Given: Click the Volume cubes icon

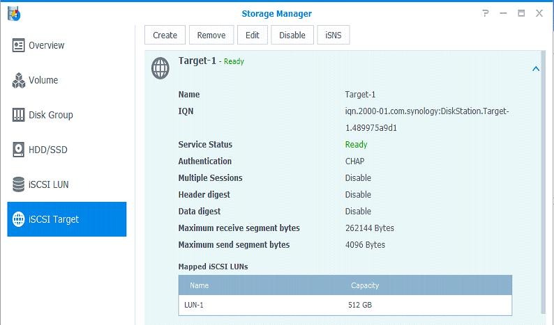Looking at the screenshot, I should pyautogui.click(x=19, y=81).
